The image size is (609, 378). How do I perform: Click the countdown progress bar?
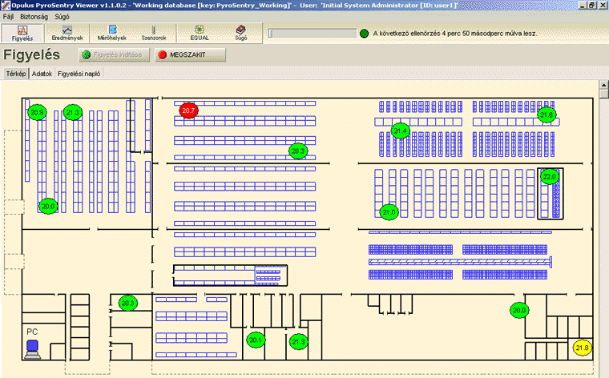tap(311, 34)
